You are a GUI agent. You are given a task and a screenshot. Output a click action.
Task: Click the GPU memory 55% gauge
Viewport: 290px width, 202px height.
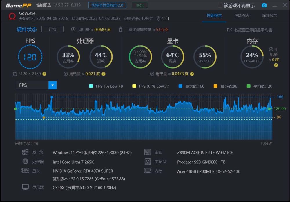[x=205, y=57]
